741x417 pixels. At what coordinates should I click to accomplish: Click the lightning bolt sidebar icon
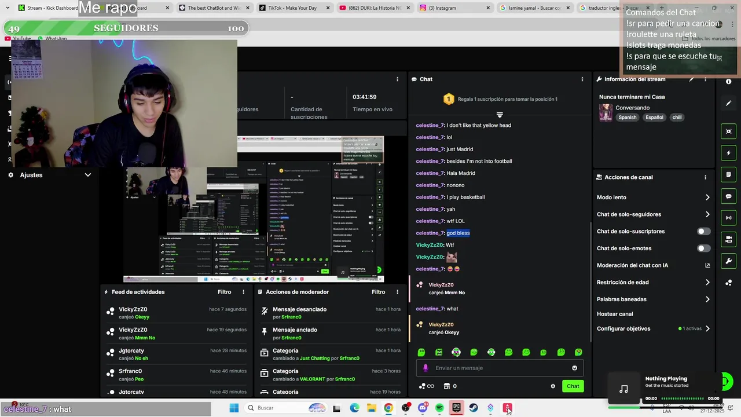point(728,153)
